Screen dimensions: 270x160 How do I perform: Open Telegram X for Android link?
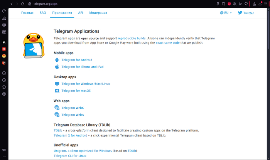pyautogui.click(x=71, y=135)
